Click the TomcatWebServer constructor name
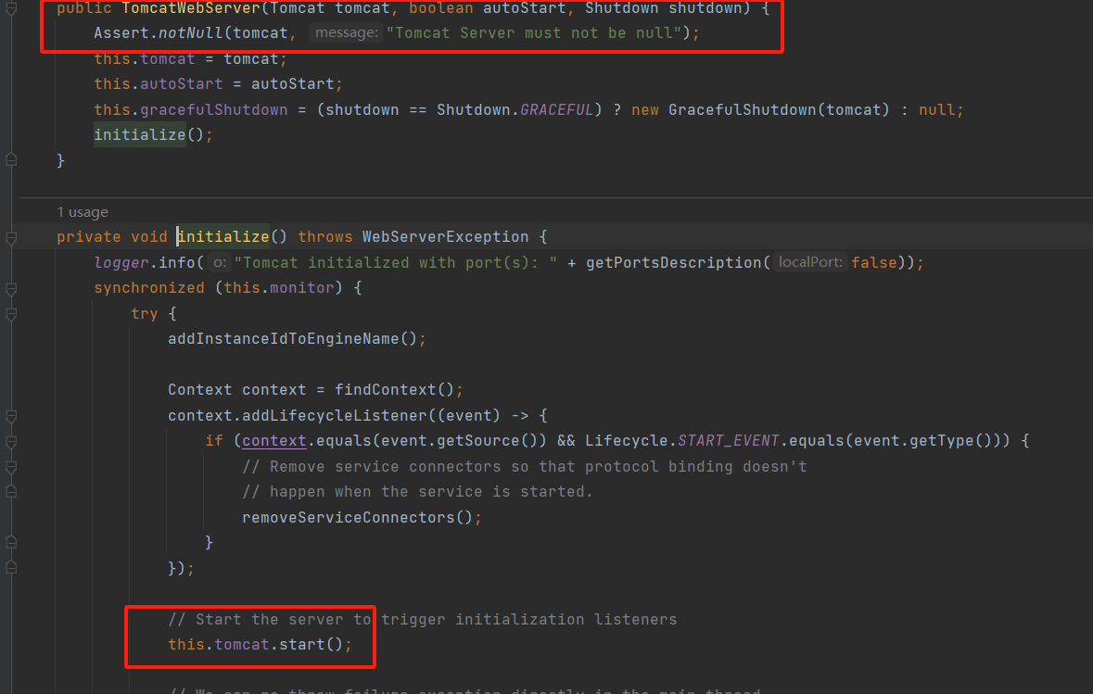This screenshot has height=694, width=1093. (x=190, y=8)
